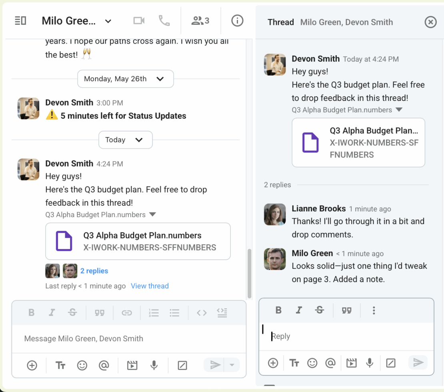Toggle strikethrough in the main composer
This screenshot has height=392, width=444.
click(x=73, y=313)
